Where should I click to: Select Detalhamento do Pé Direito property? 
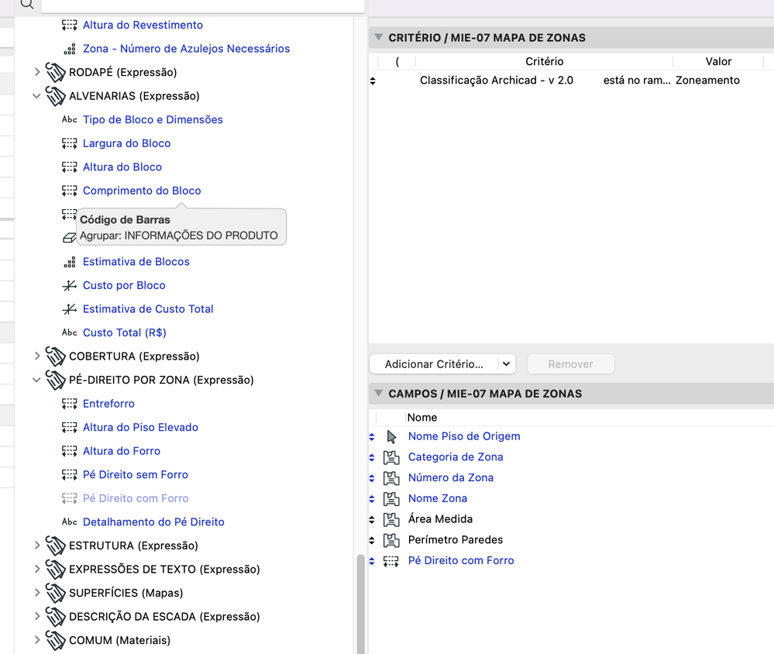153,522
